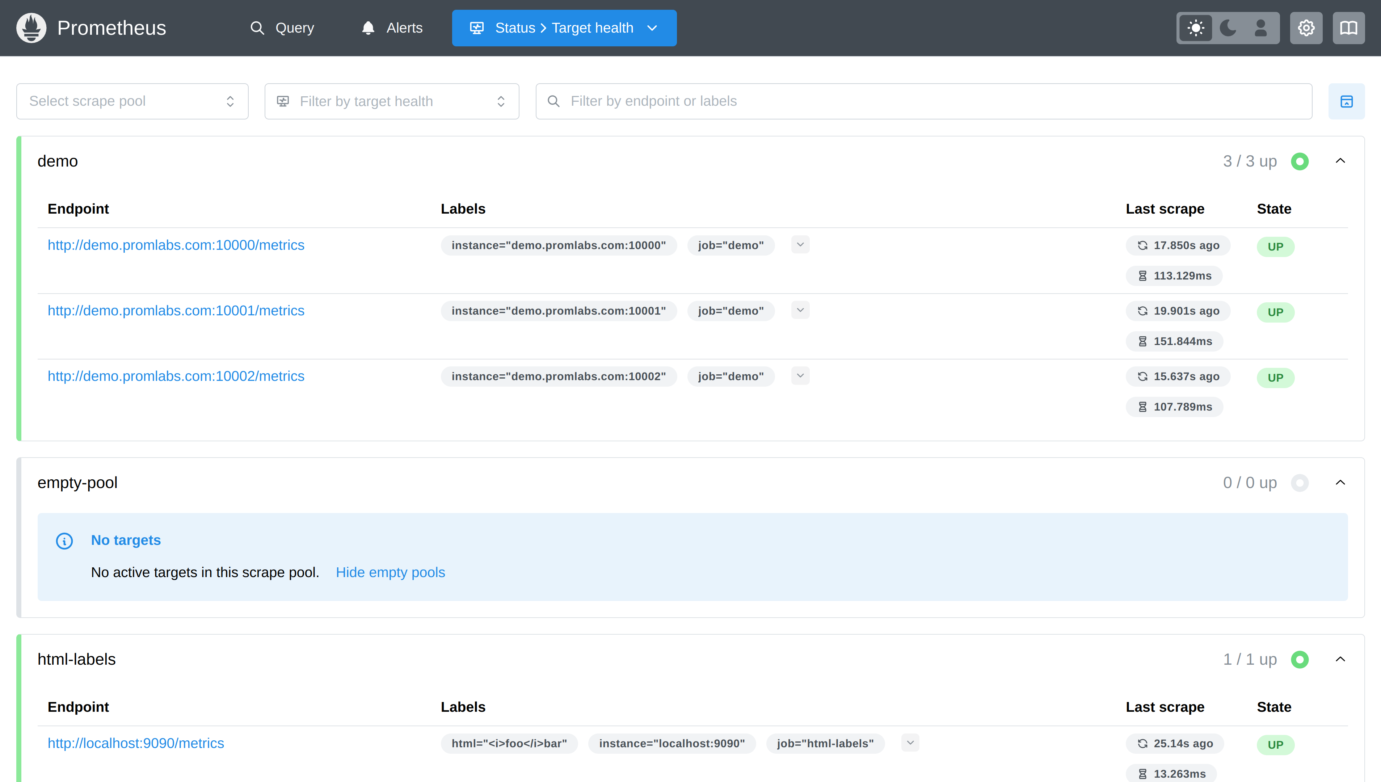The width and height of the screenshot is (1381, 782).
Task: Toggle compact view layout icon
Action: pyautogui.click(x=1347, y=101)
